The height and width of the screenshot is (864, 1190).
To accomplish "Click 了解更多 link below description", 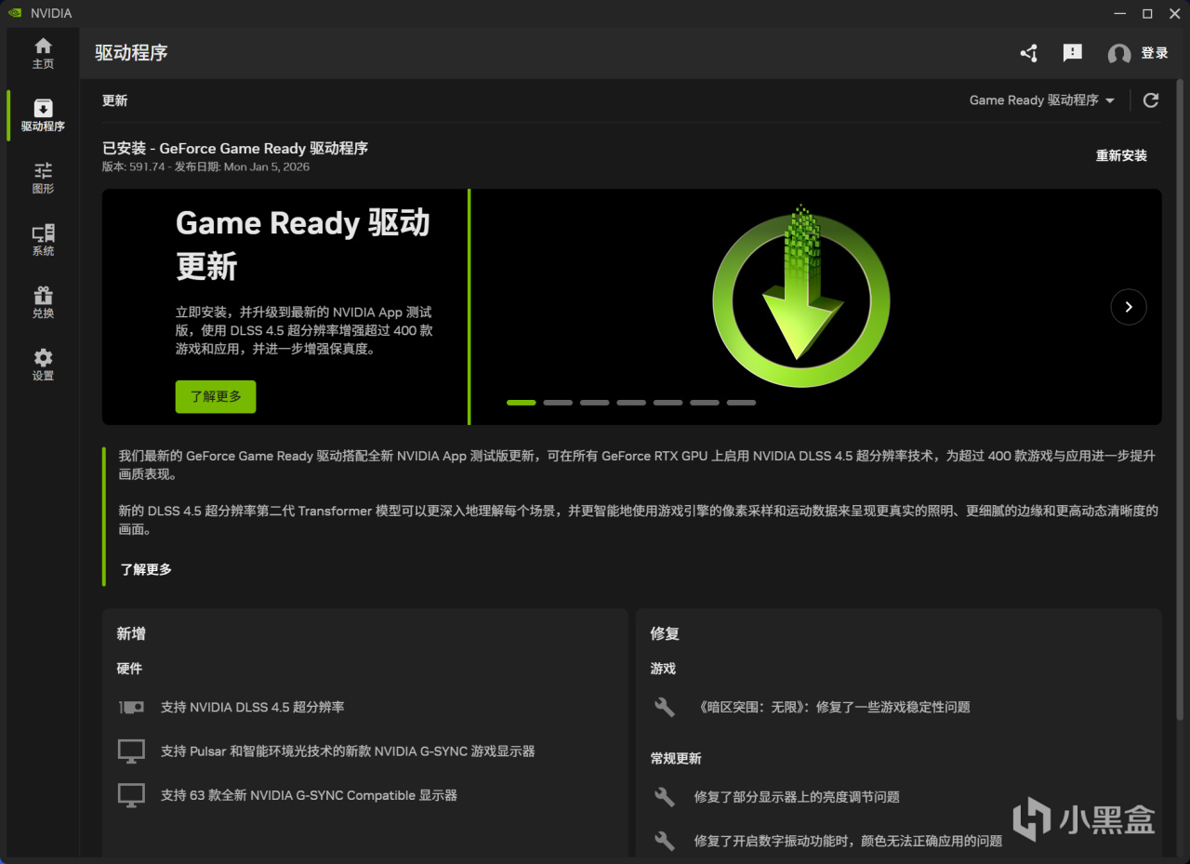I will click(146, 569).
